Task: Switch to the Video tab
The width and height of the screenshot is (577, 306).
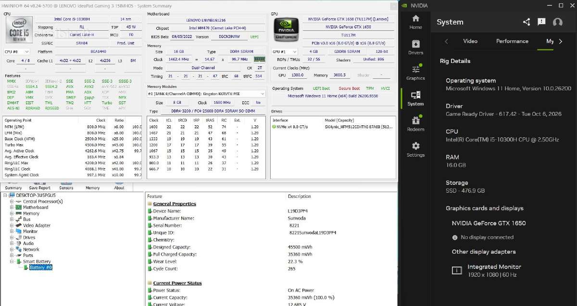Action: coord(470,41)
